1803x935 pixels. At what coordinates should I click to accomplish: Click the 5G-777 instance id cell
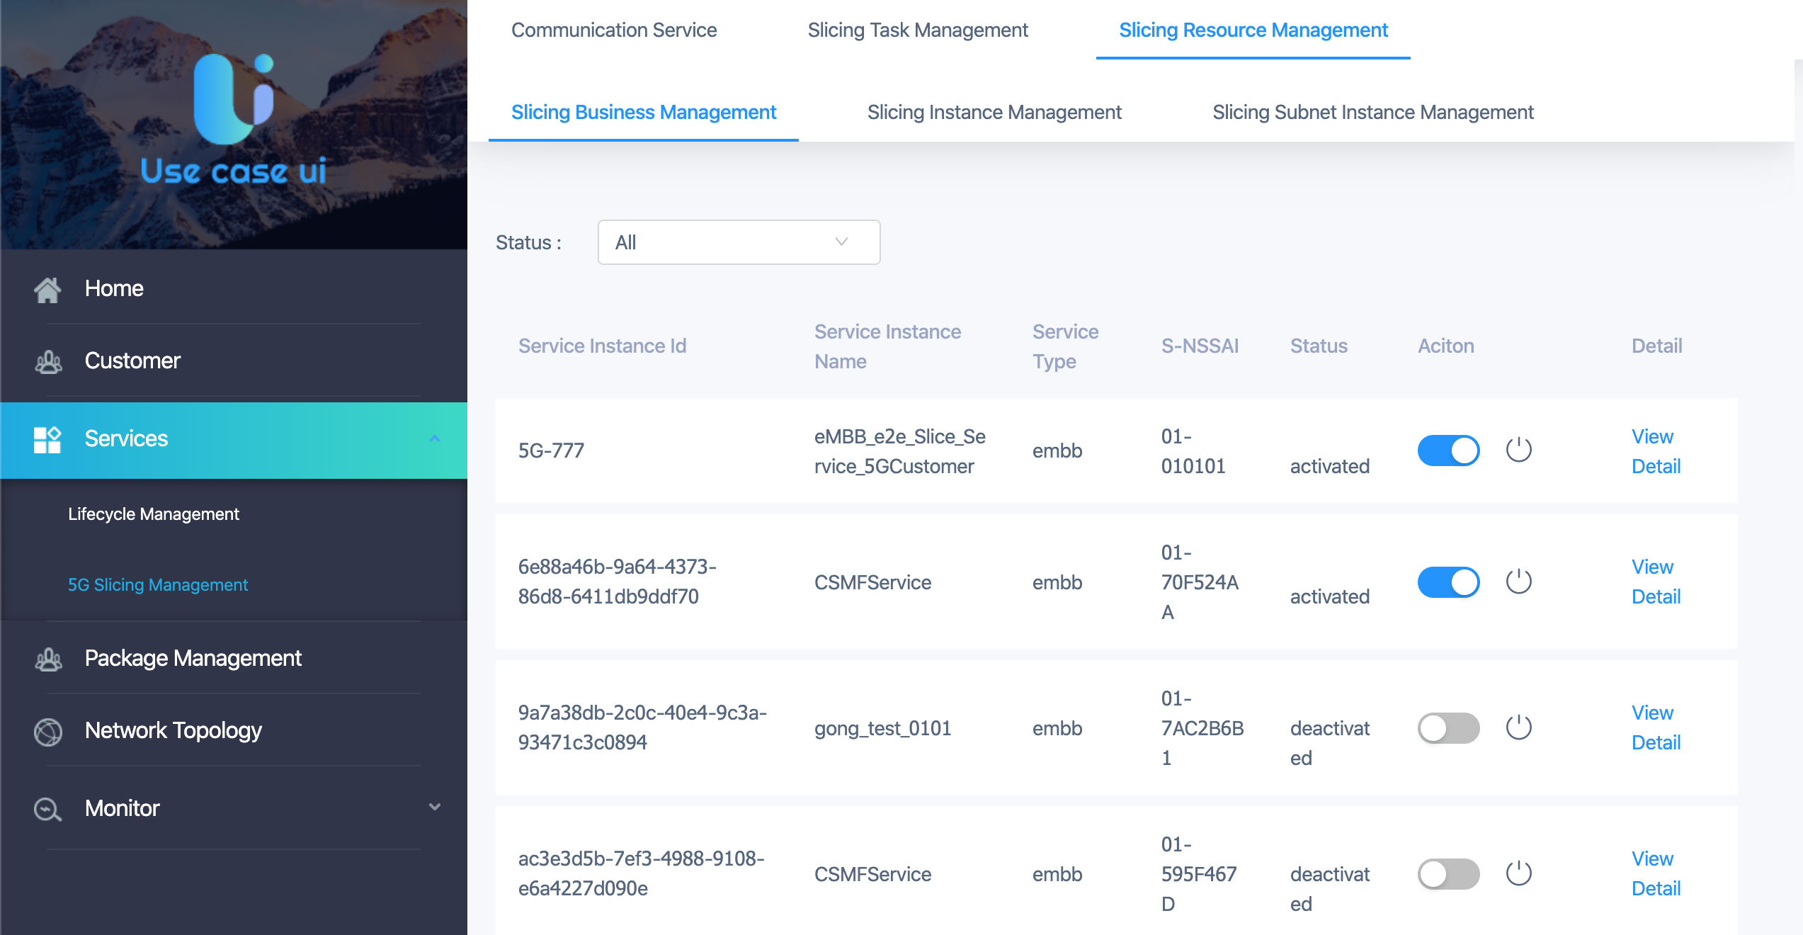pos(551,450)
